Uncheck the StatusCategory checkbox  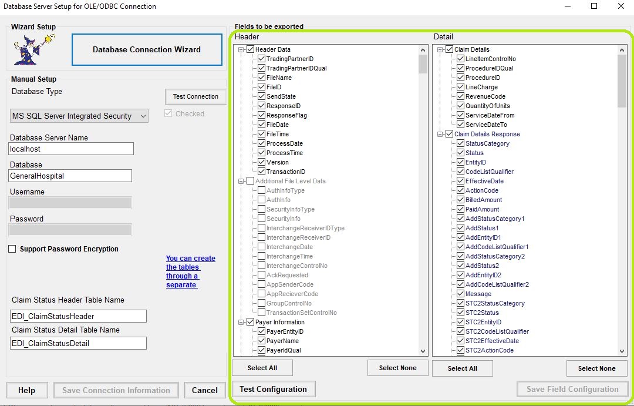pos(461,143)
